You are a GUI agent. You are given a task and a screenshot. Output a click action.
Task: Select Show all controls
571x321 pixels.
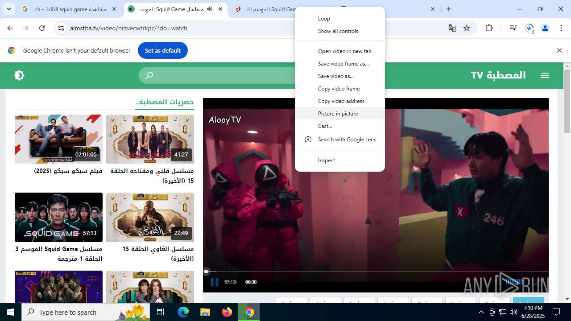coord(340,31)
